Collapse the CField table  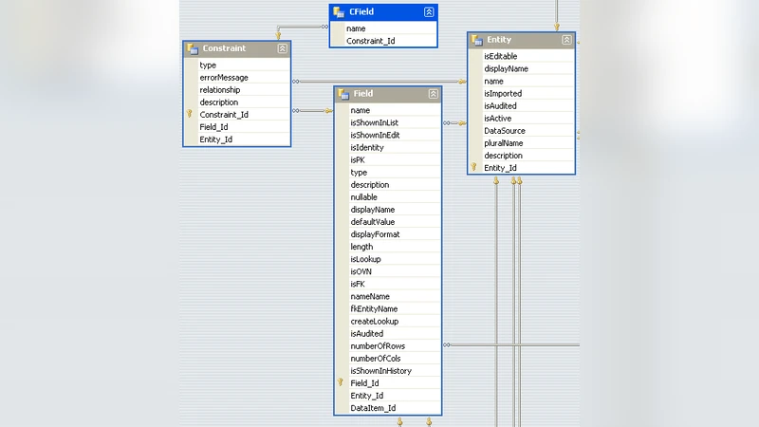pos(429,12)
